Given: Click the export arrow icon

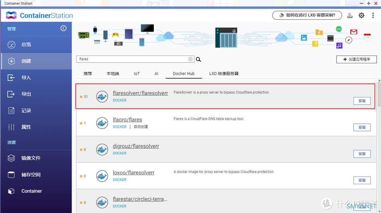Looking at the screenshot, I should (11, 94).
